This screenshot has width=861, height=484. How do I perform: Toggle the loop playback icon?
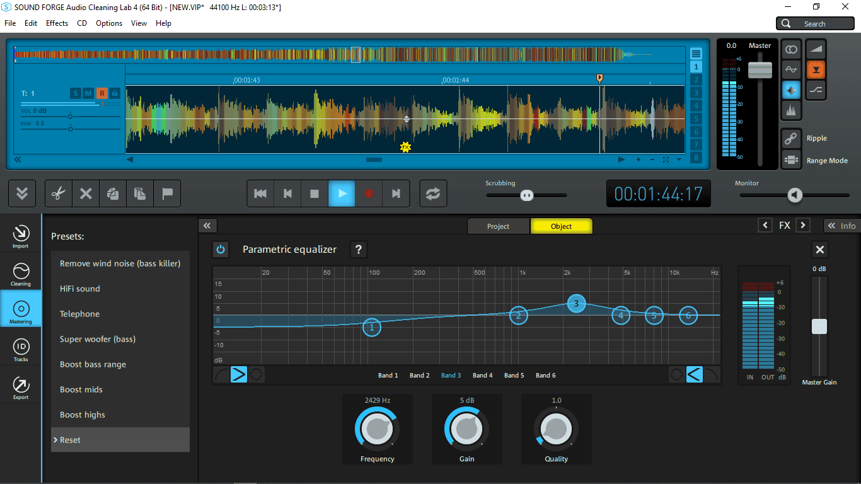click(432, 193)
